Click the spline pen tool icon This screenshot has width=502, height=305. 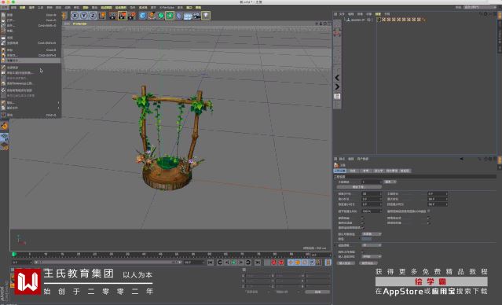(x=152, y=16)
